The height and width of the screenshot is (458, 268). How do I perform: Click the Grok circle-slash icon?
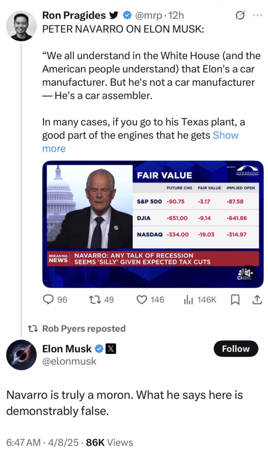click(240, 15)
